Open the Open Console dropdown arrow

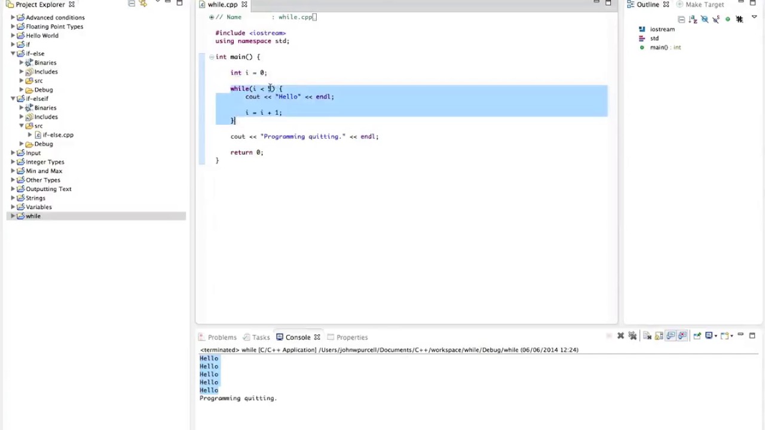click(732, 336)
